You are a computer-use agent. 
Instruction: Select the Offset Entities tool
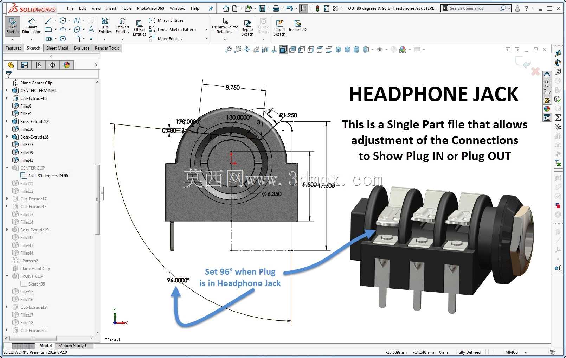(140, 28)
